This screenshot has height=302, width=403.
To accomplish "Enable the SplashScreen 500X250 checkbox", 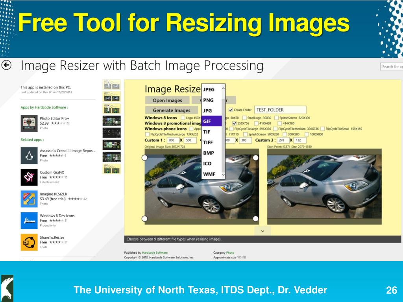I will click(245, 134).
